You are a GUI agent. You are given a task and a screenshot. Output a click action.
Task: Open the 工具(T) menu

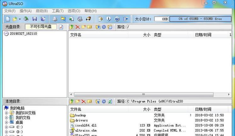click(58, 11)
